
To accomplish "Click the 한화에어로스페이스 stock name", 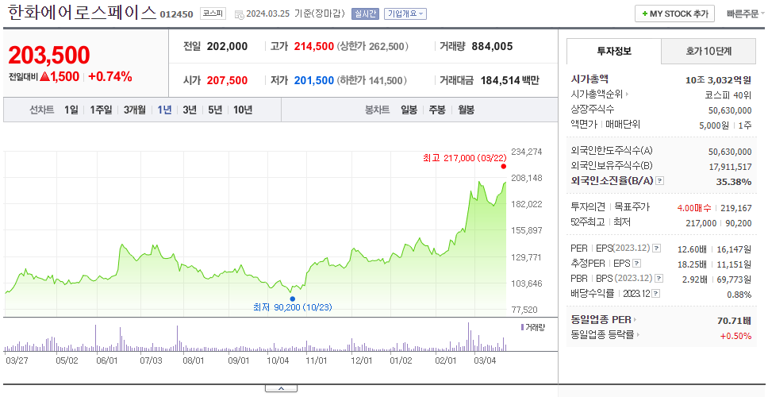I will (x=81, y=13).
